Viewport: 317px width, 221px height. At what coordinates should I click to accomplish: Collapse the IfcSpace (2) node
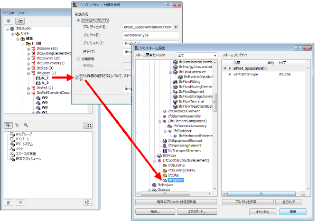pyautogui.click(x=29, y=73)
